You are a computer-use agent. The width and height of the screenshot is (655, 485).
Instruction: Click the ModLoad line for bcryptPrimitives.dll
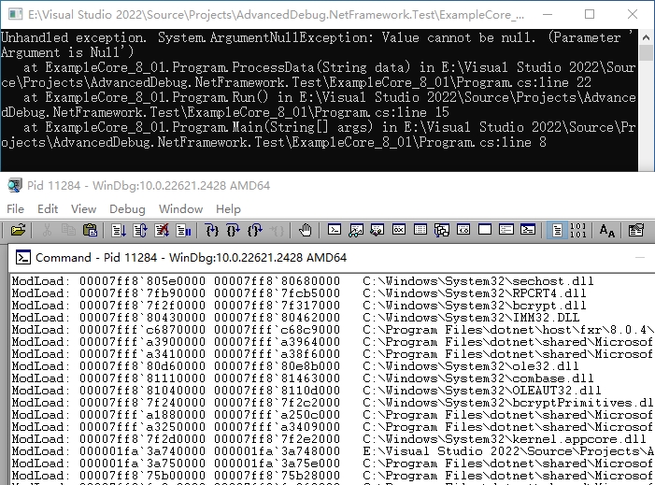click(x=333, y=402)
